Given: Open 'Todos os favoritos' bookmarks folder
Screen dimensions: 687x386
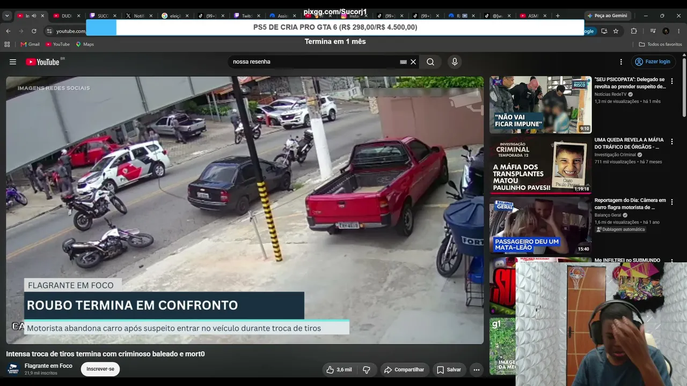Looking at the screenshot, I should [660, 44].
